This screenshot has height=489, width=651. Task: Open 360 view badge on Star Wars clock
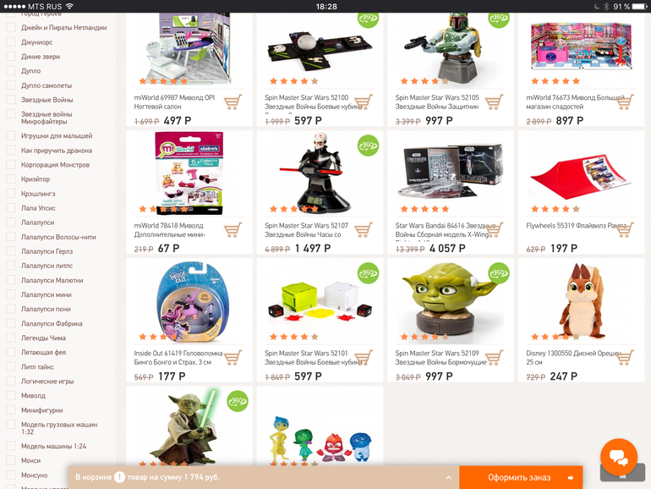(x=368, y=146)
